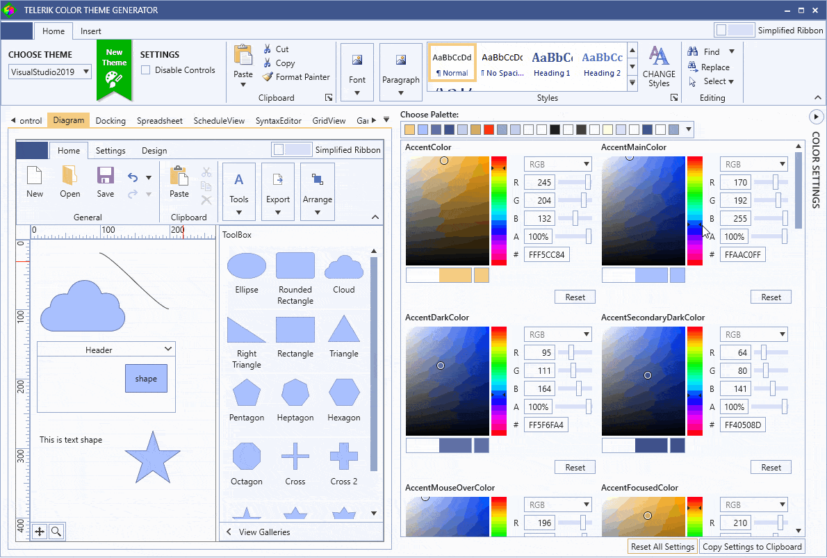
Task: Click the first orange palette swatch
Action: tap(410, 129)
